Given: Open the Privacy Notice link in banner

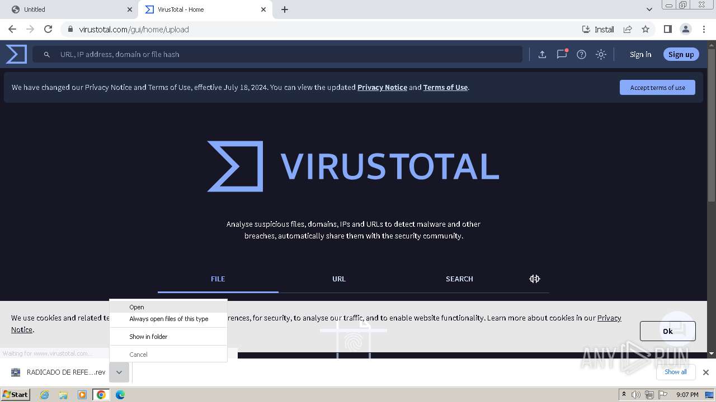Looking at the screenshot, I should [382, 87].
